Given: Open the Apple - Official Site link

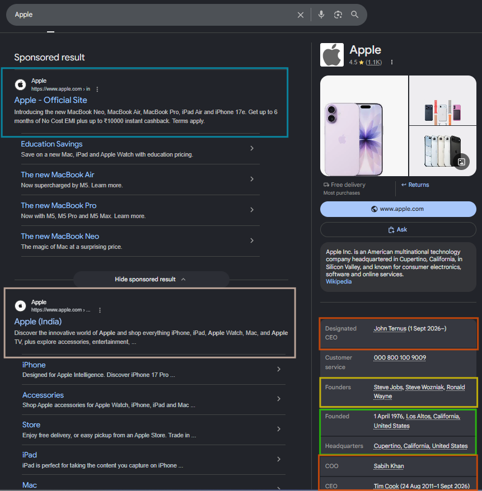Looking at the screenshot, I should tap(51, 100).
